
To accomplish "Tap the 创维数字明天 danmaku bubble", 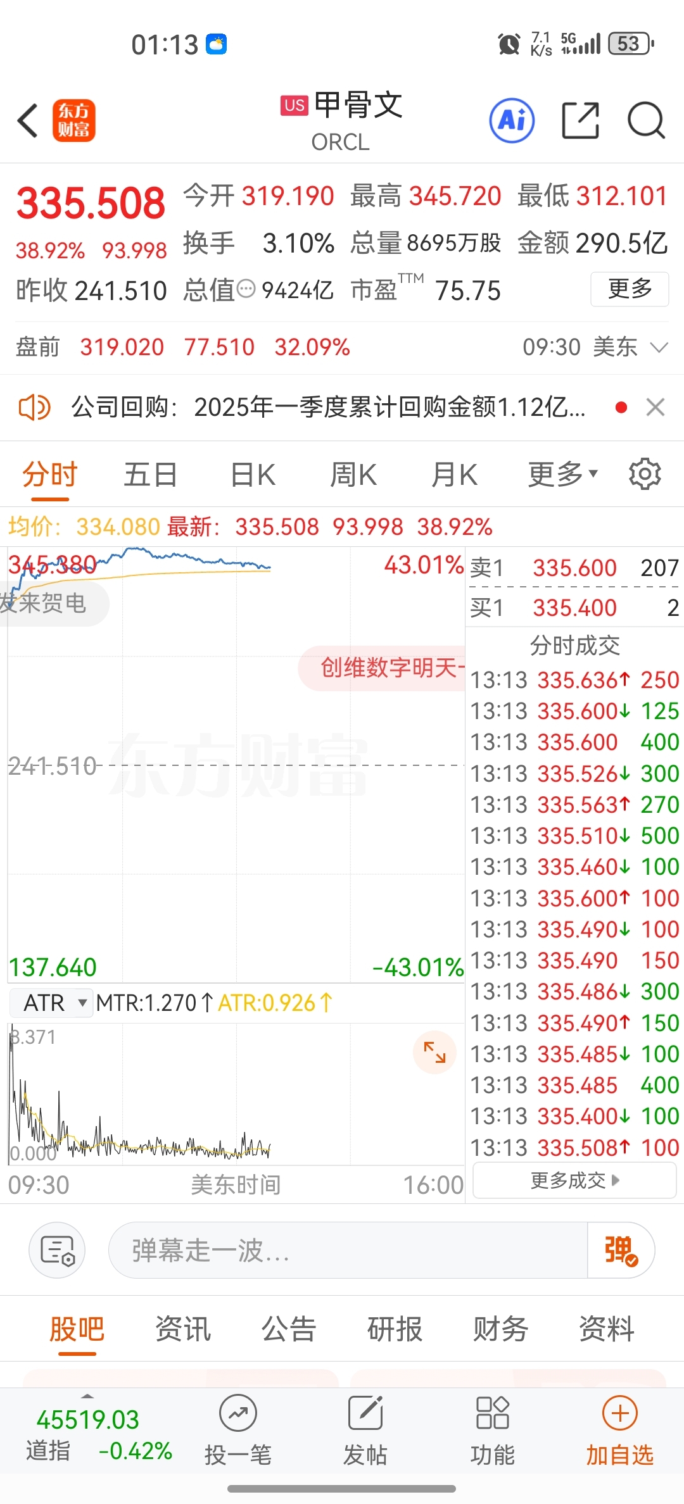I will pyautogui.click(x=383, y=668).
